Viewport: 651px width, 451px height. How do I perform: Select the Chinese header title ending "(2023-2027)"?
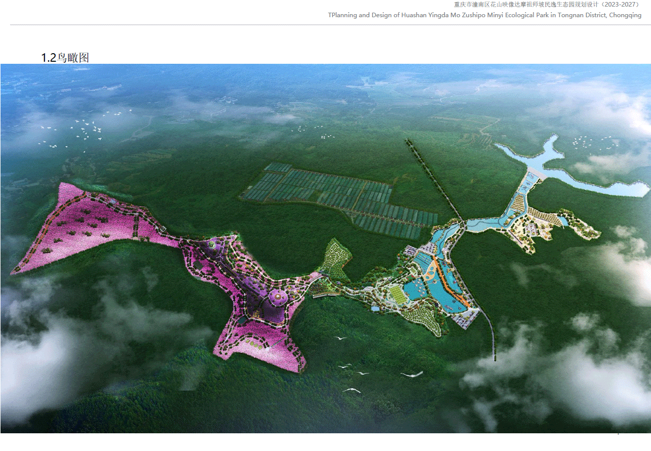coord(548,4)
